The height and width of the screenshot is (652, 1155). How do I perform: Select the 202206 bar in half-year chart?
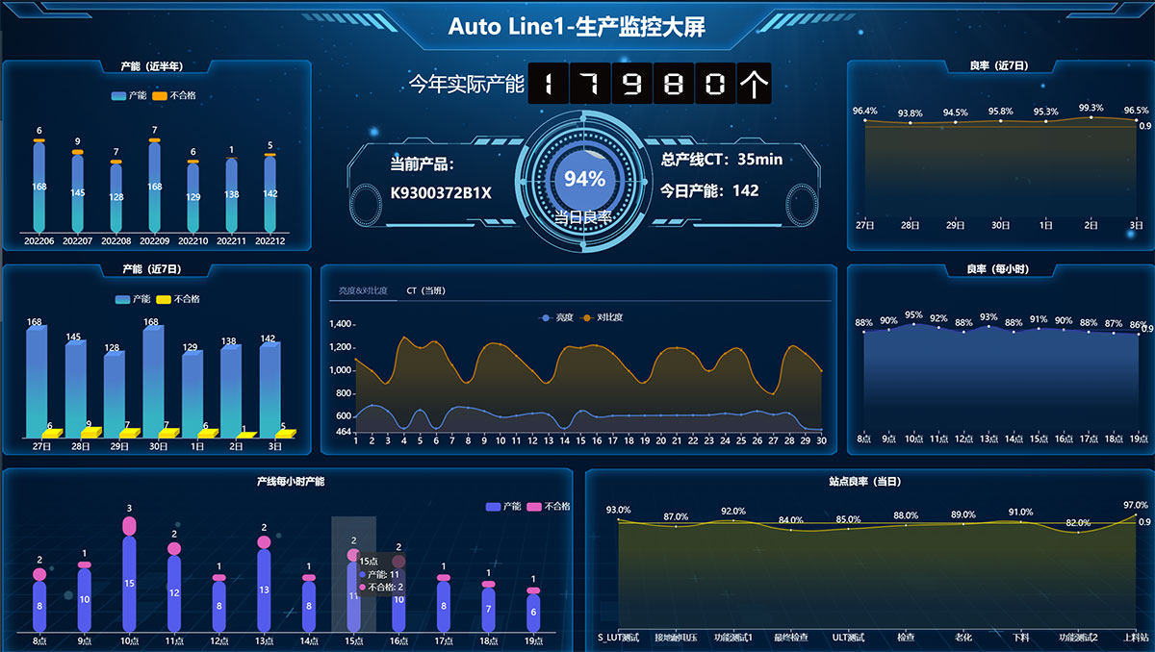pos(39,187)
